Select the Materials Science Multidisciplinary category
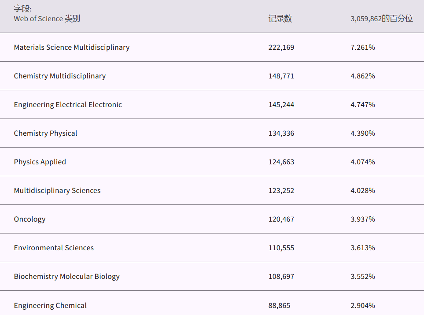This screenshot has width=424, height=315. (72, 47)
